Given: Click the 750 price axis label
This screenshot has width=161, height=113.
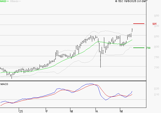Looking at the screenshot, I should pyautogui.click(x=156, y=57).
